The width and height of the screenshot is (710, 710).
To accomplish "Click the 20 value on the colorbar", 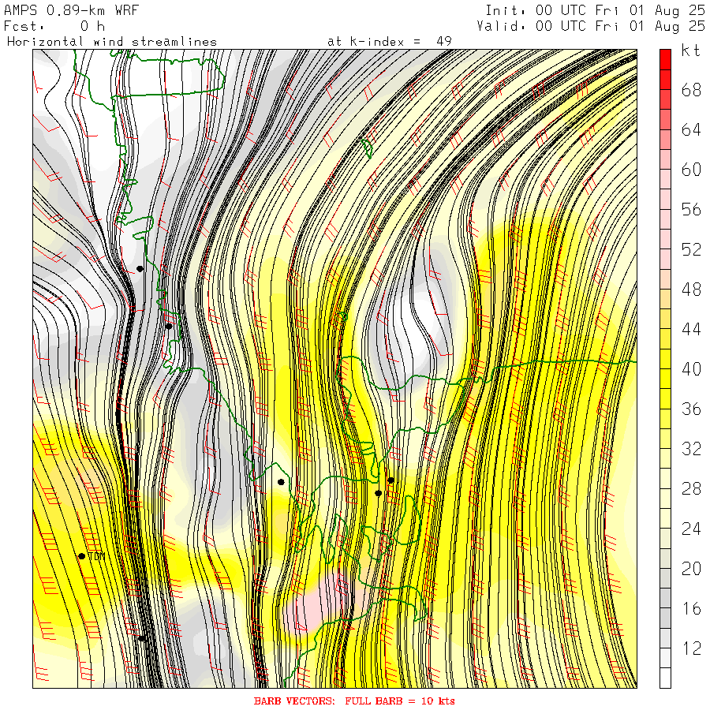I will pos(691,569).
